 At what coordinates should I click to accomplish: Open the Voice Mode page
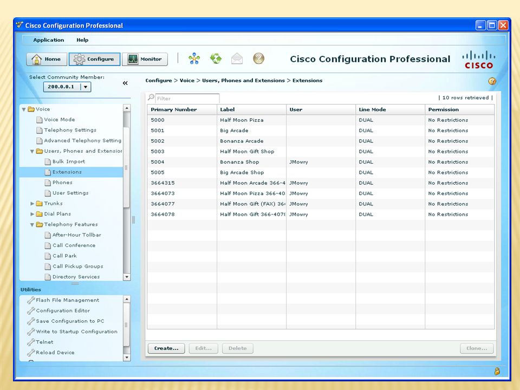pos(60,119)
